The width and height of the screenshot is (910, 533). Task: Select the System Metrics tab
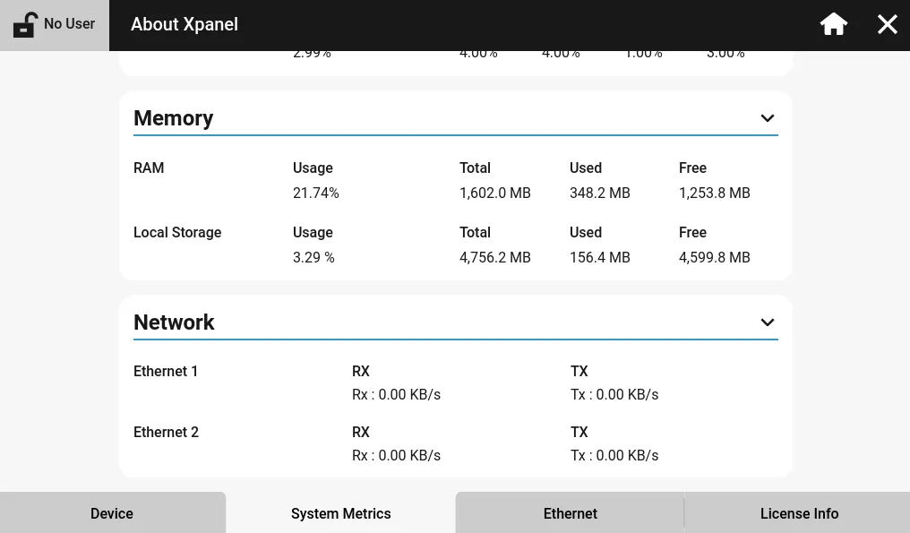point(340,513)
